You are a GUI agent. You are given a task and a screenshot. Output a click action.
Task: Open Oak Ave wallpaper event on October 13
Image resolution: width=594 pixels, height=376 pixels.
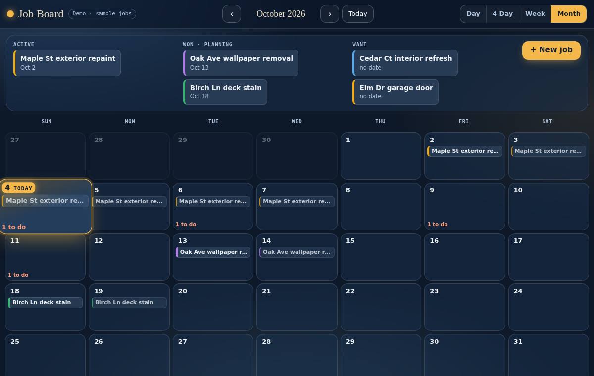click(x=213, y=252)
